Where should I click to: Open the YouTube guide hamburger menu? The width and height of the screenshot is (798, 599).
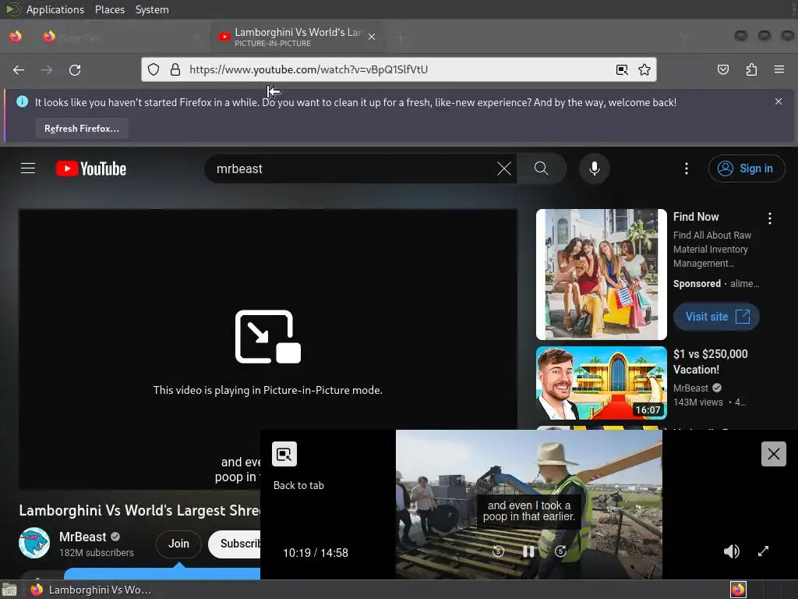[x=28, y=168]
